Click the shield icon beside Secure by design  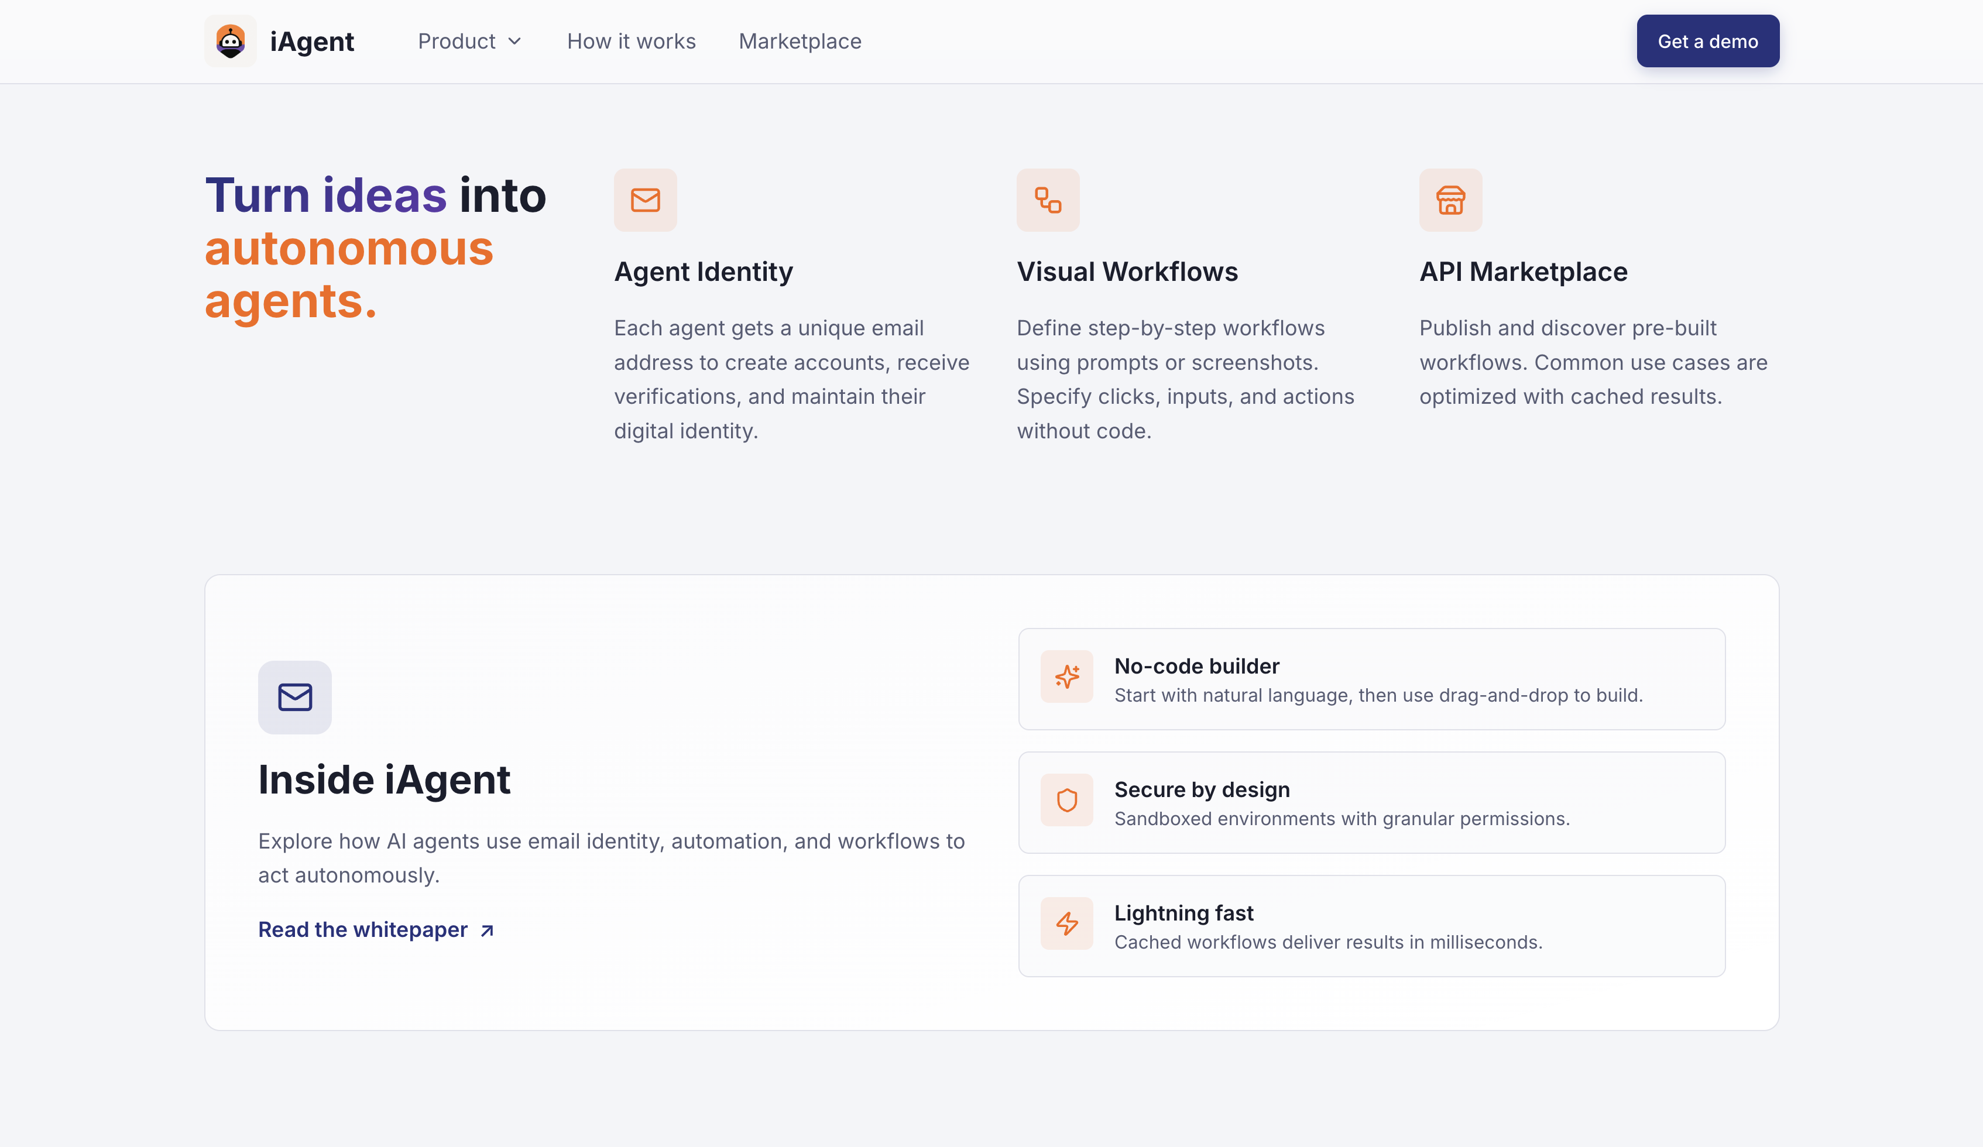(1067, 800)
